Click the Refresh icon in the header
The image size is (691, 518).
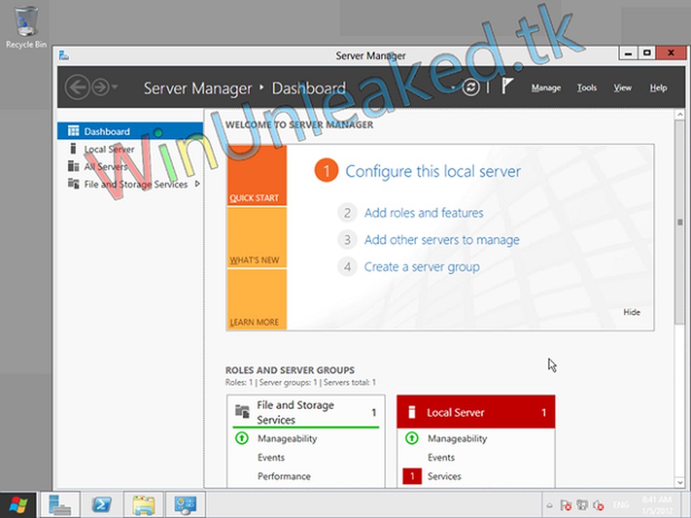click(470, 87)
